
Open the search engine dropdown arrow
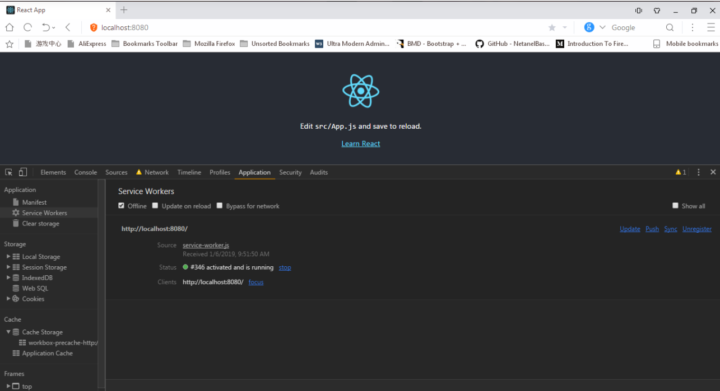click(x=602, y=27)
